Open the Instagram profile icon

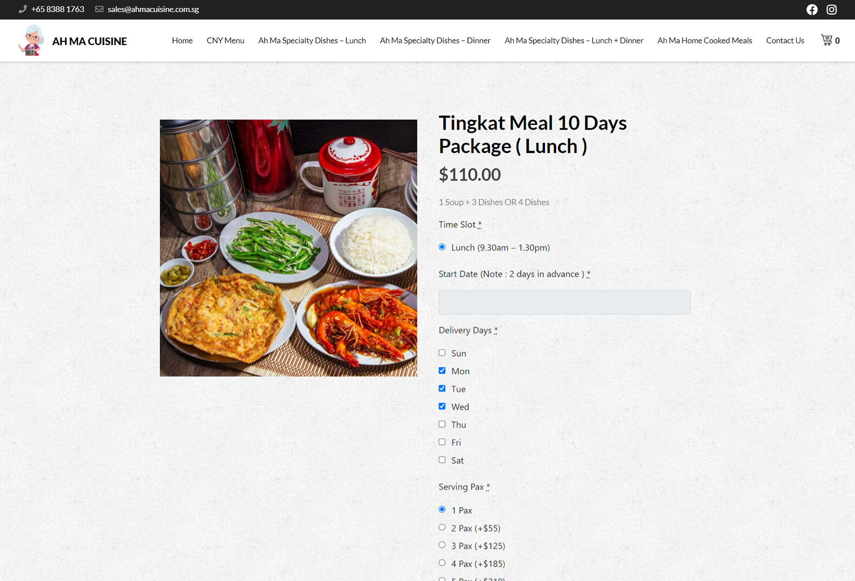tap(832, 9)
